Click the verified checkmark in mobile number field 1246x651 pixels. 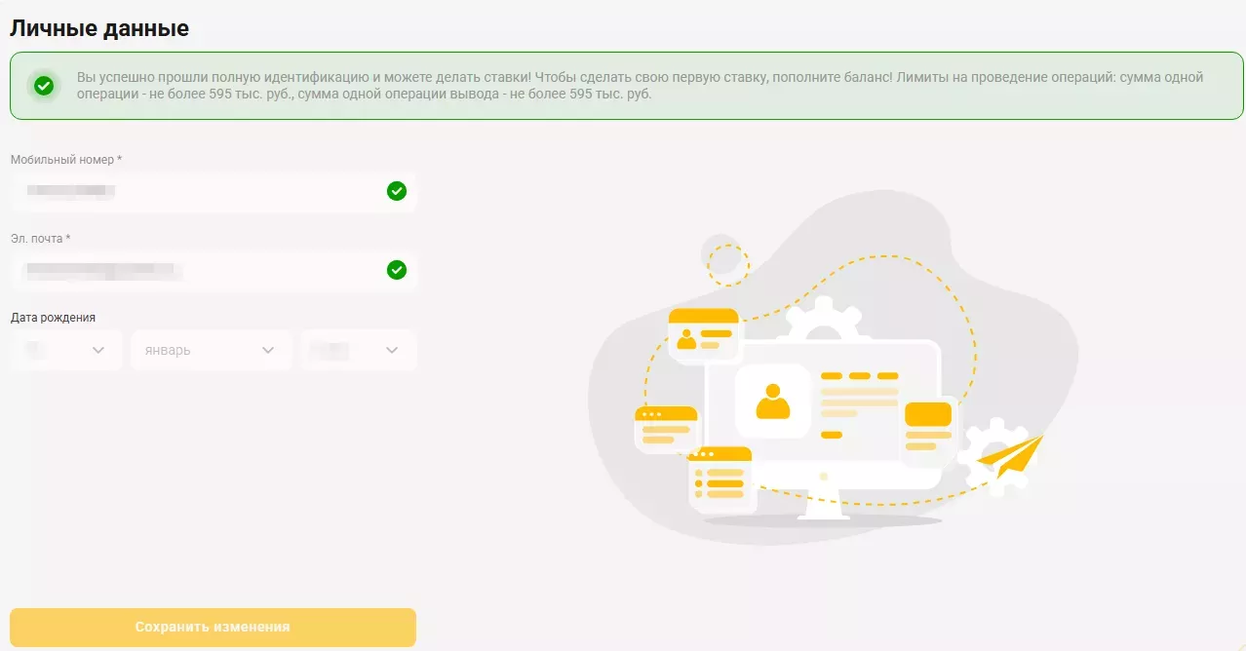[397, 191]
